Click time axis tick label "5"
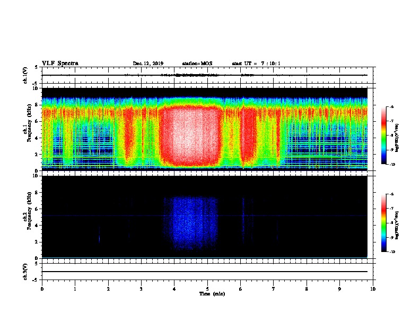The height and width of the screenshot is (324, 420). click(x=207, y=289)
